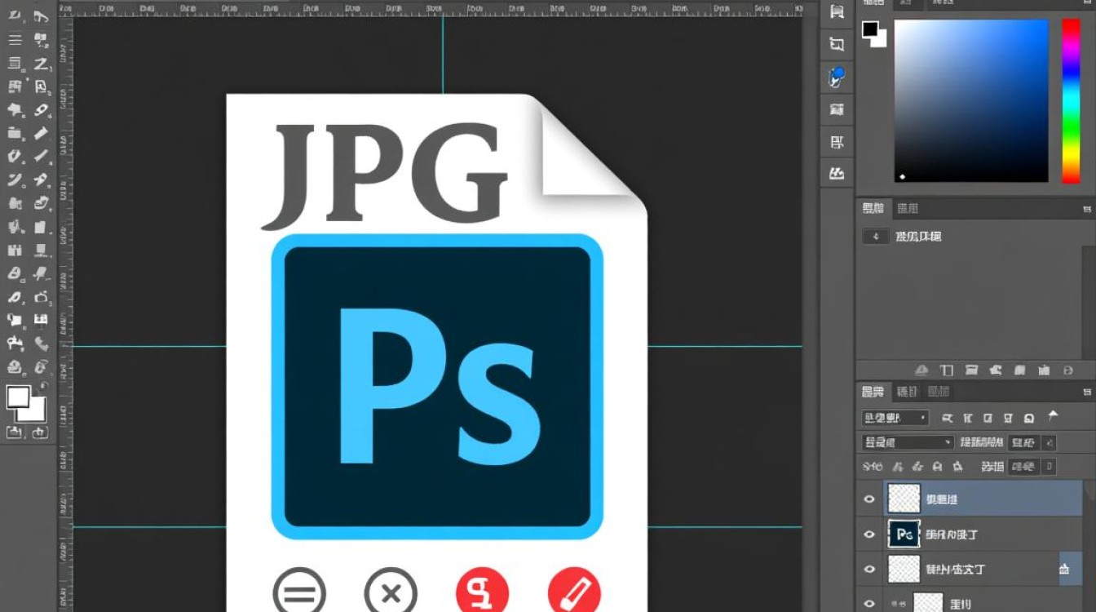Hide the selected top layer using its eye
Screen dimensions: 1096x612
coord(869,499)
